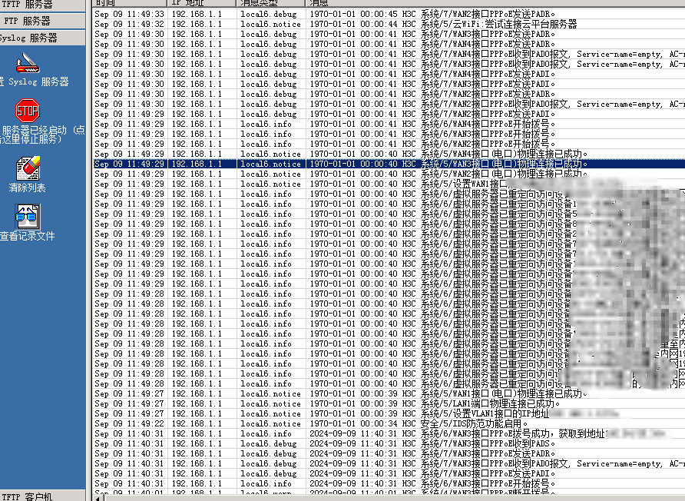Screen dimensions: 685x501
Task: Click the Sep 09 11:49:22 time cell
Action: [x=129, y=423]
